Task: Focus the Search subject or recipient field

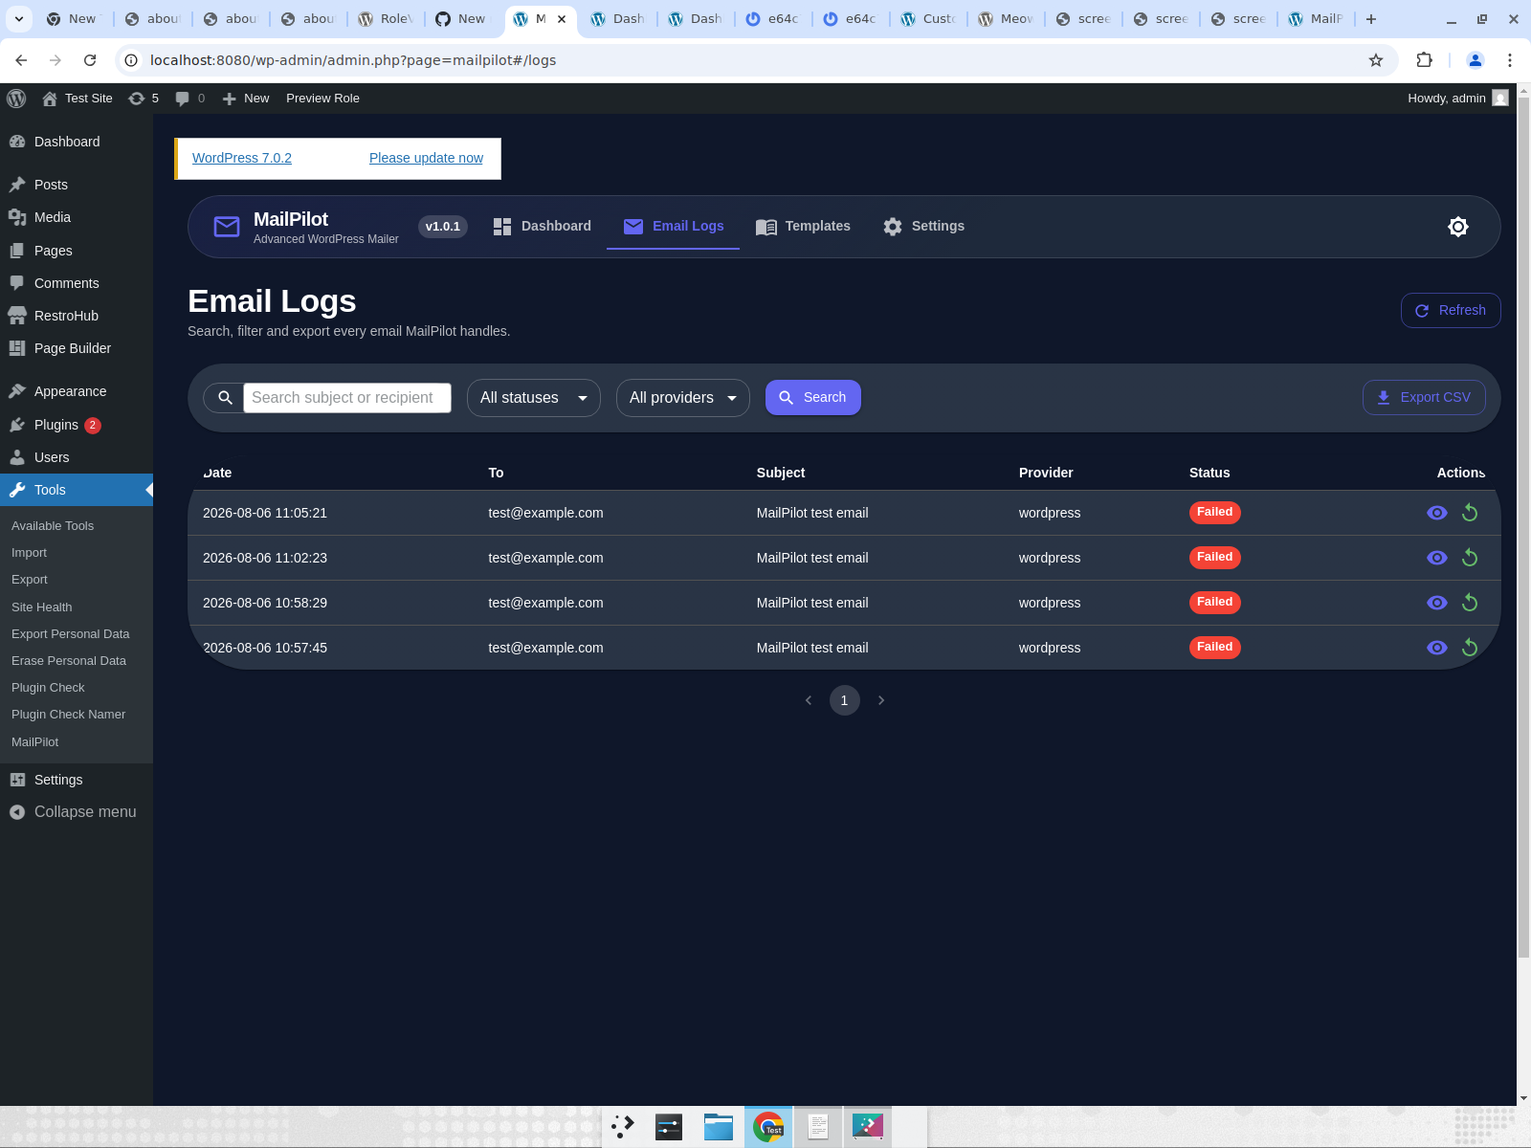Action: (x=347, y=398)
